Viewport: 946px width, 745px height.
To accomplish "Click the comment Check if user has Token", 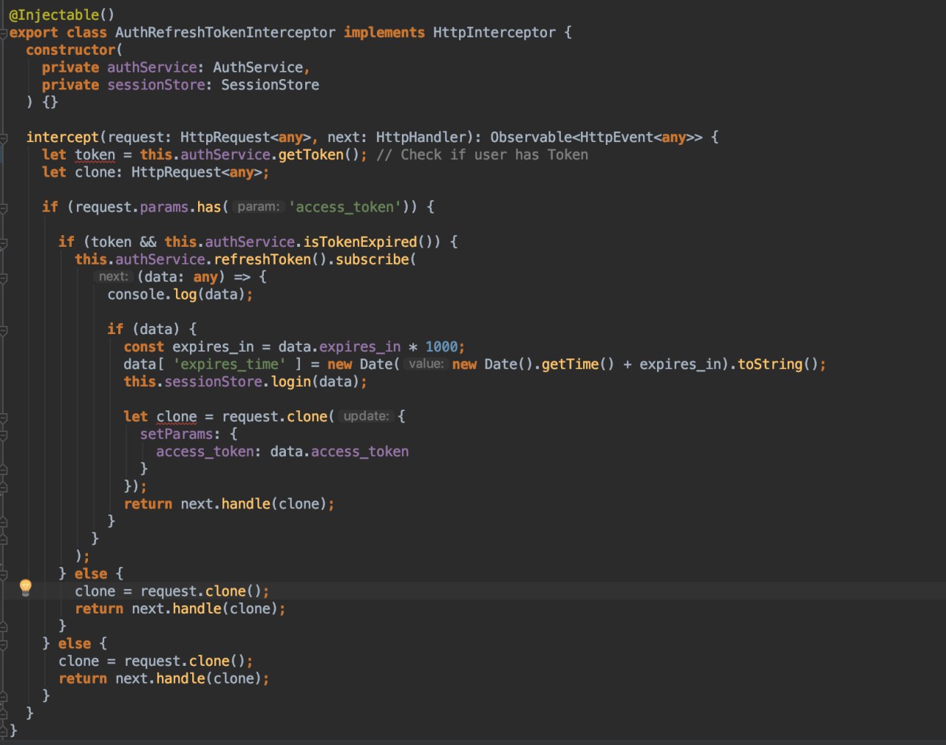I will coord(482,154).
